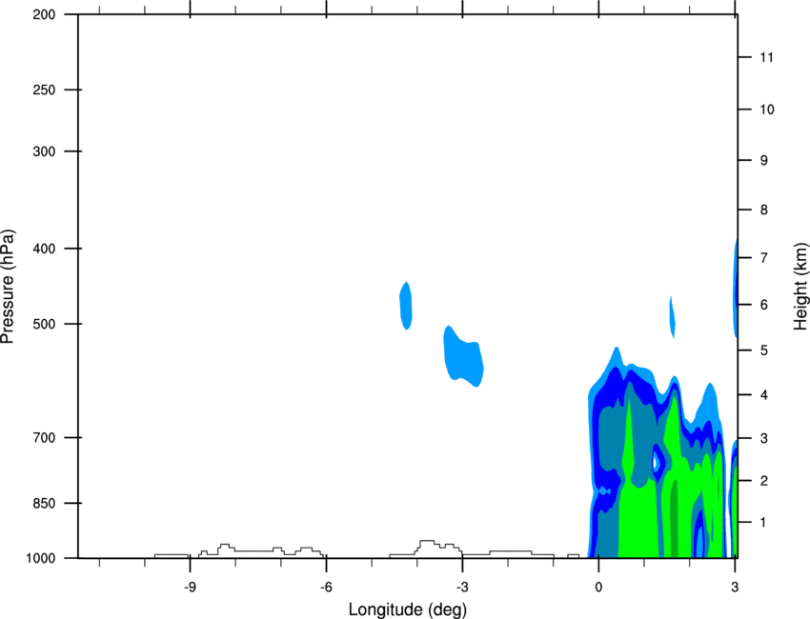
Task: Click the thin blue sliver near 6 km height
Action: 672,317
